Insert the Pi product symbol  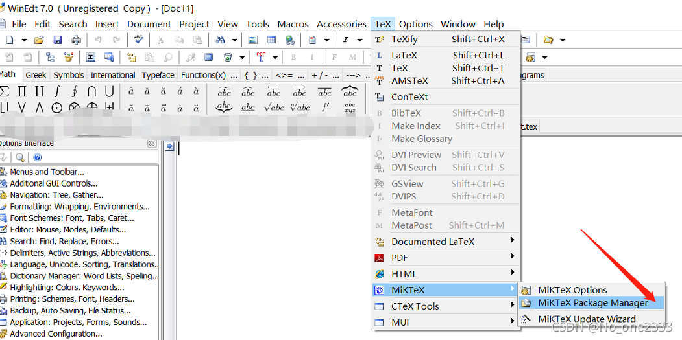22,91
